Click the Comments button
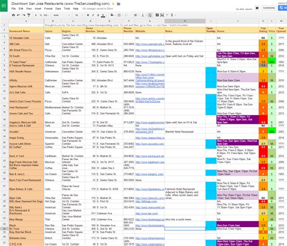Screen dimensions: 287x246 269,8
